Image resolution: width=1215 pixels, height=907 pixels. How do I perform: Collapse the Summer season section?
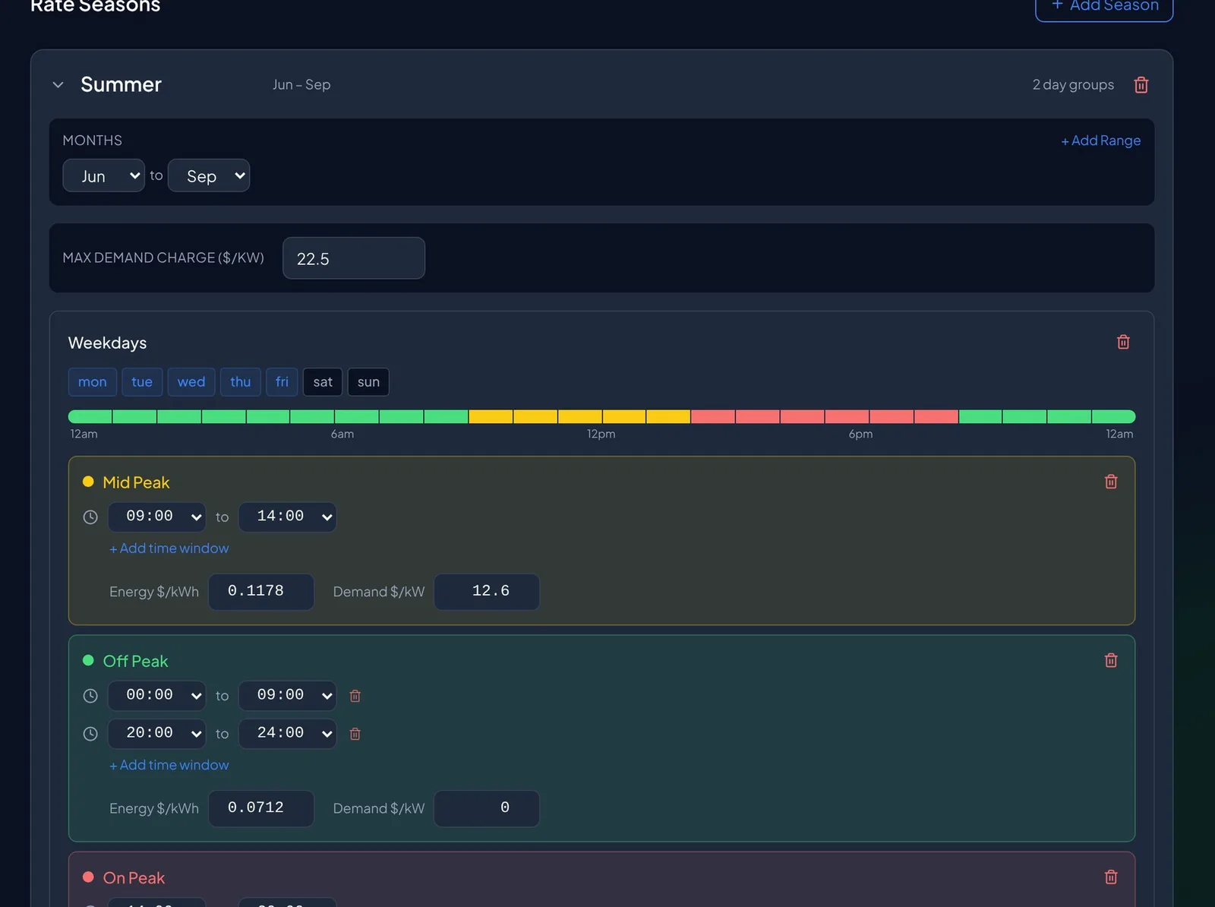click(x=58, y=85)
